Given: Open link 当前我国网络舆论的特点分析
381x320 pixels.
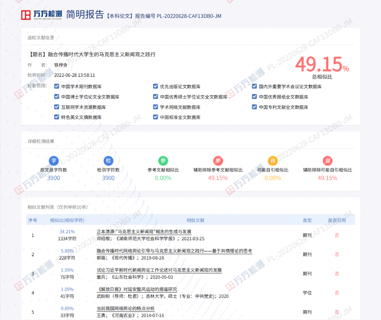Looking at the screenshot, I should 126,309.
